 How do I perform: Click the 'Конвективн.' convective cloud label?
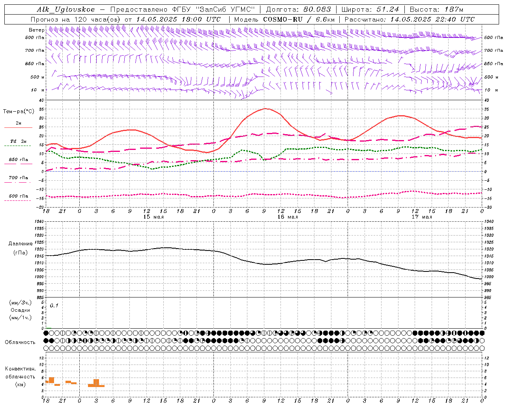[x=21, y=369]
